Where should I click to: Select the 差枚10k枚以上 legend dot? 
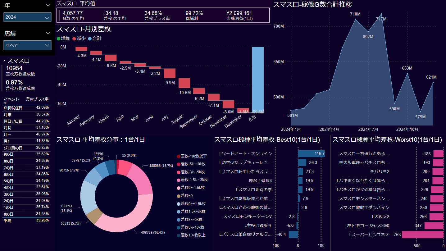click(x=178, y=235)
